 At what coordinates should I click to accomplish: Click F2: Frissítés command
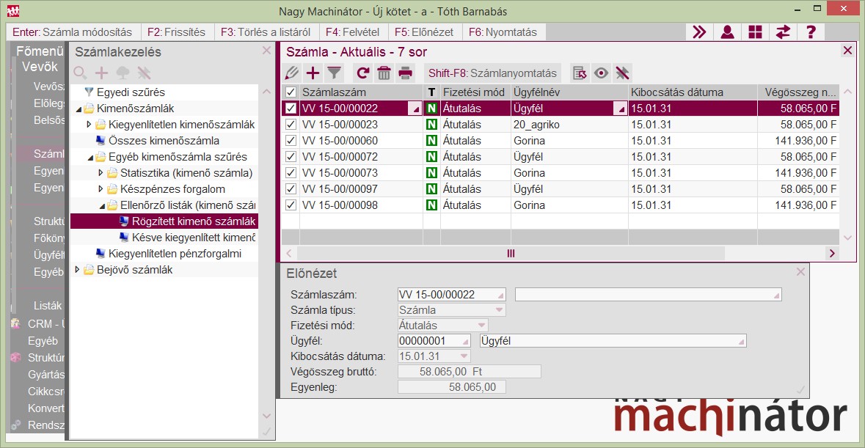(x=176, y=32)
